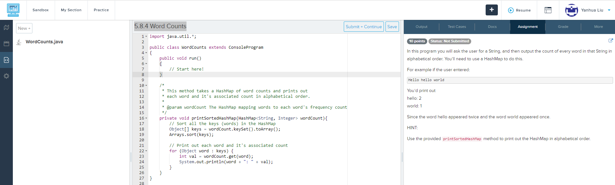Open the New file dropdown
615x185 pixels.
click(x=24, y=28)
